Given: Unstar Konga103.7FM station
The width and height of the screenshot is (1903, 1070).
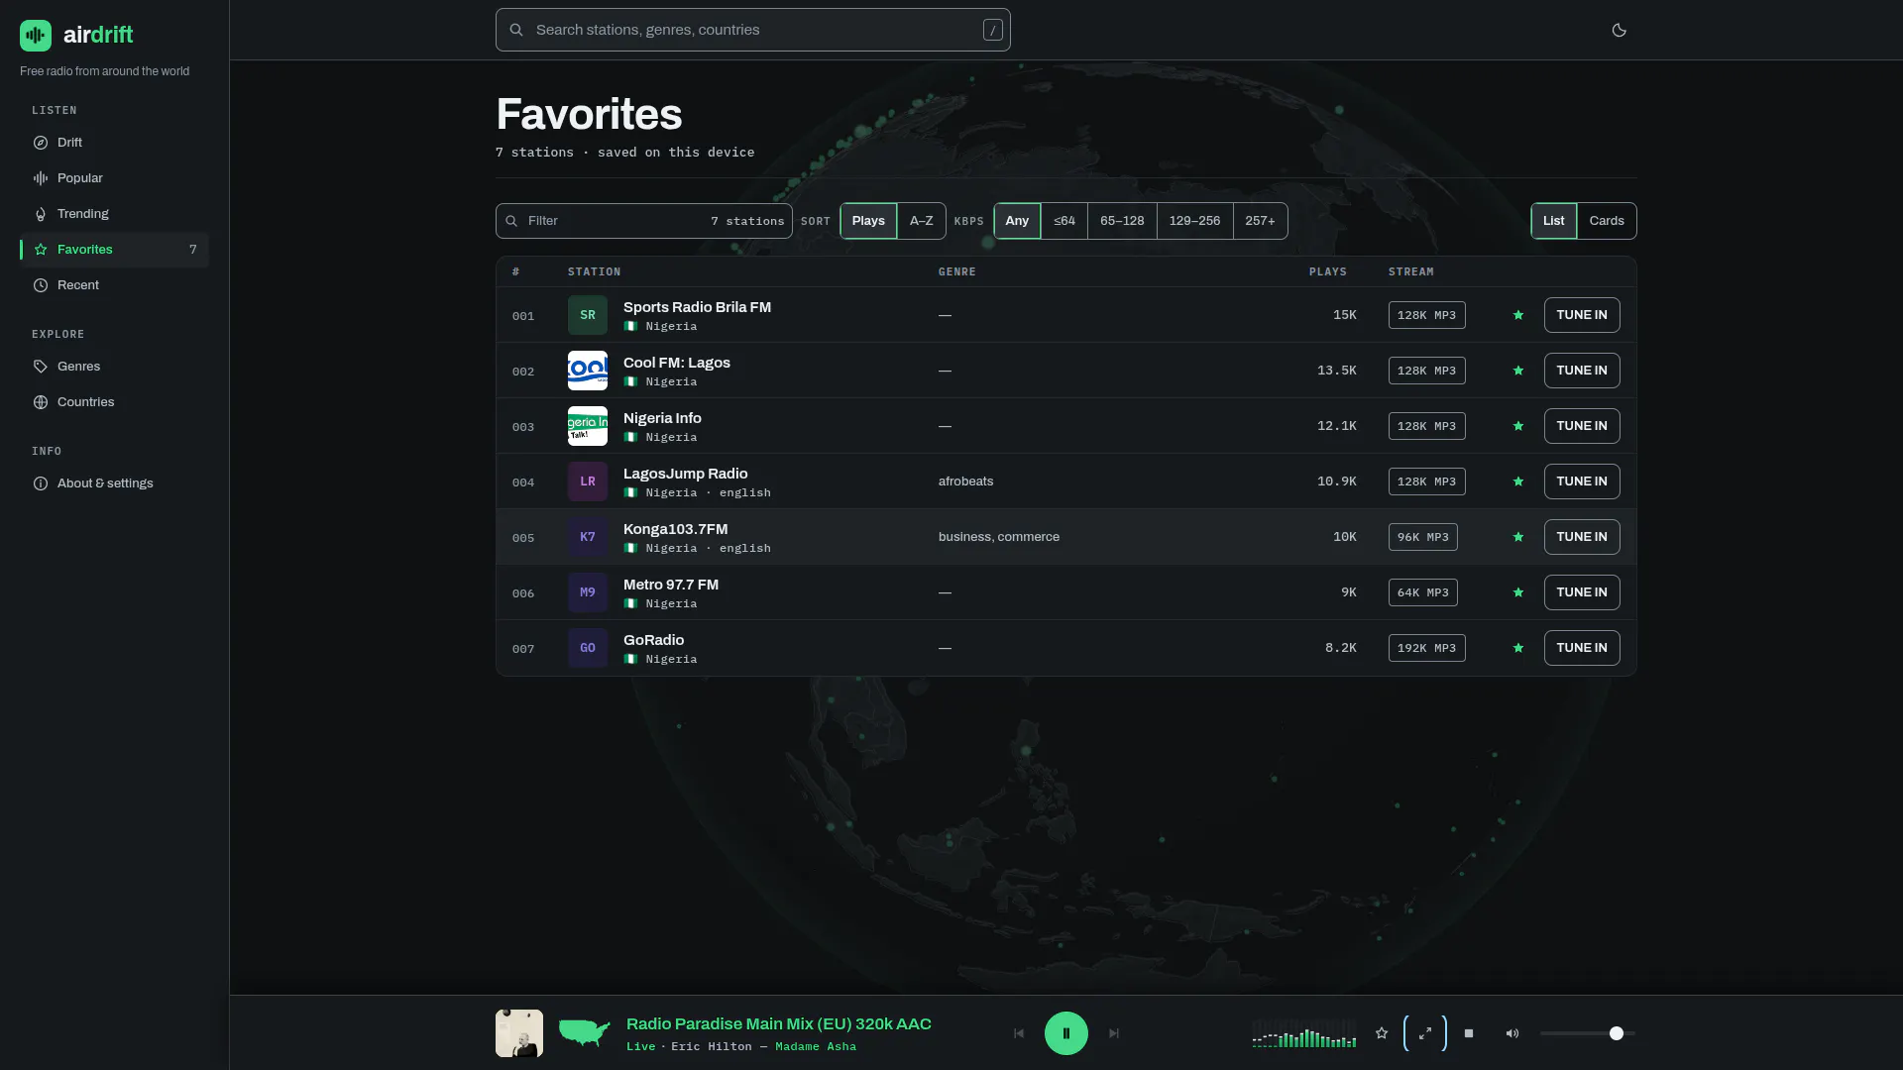Looking at the screenshot, I should click(x=1517, y=537).
